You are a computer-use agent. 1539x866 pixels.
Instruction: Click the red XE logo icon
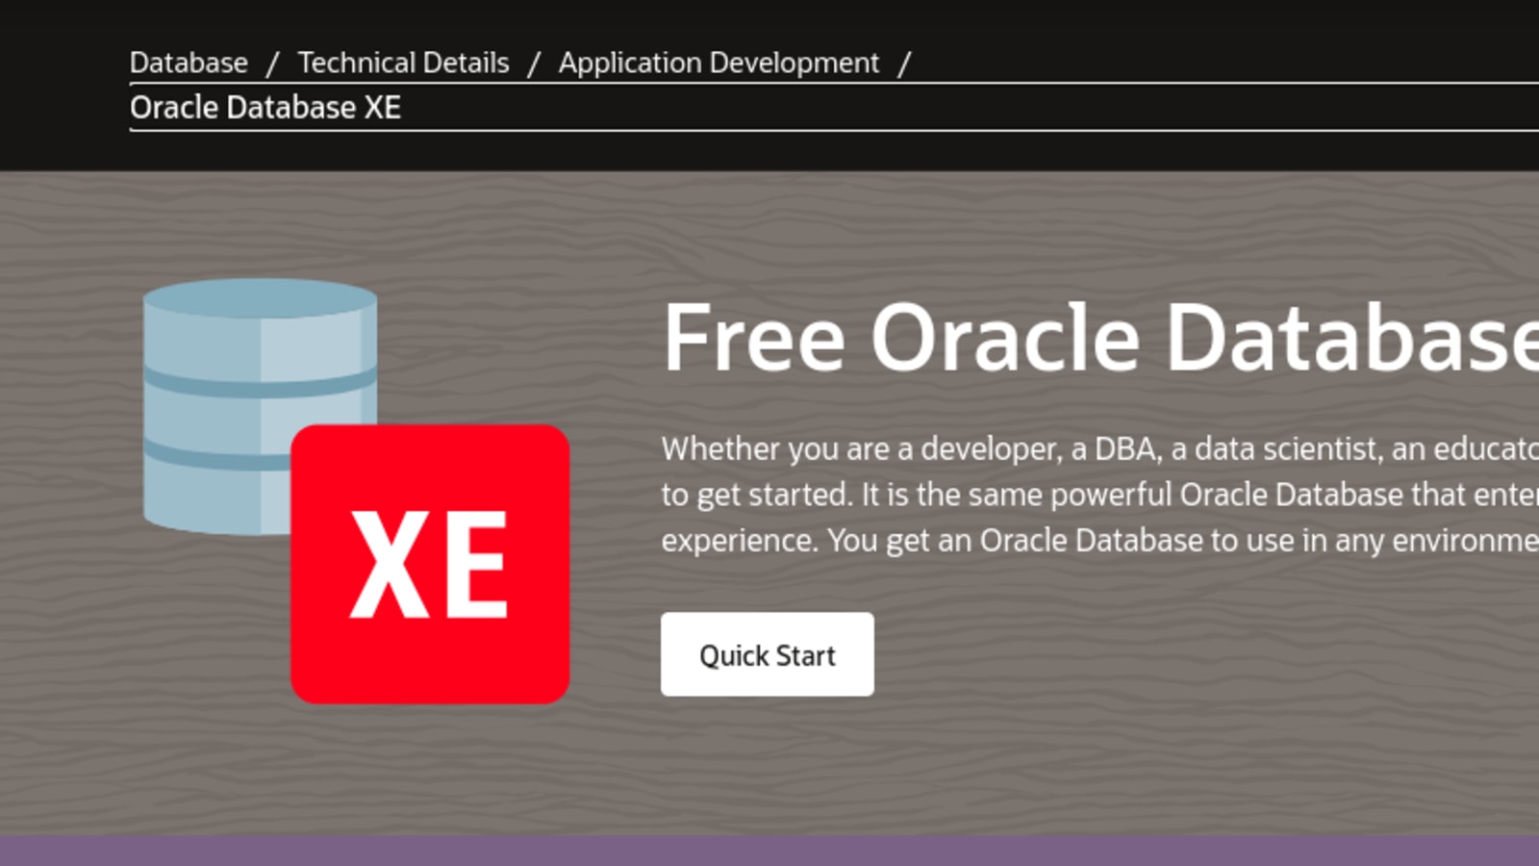point(430,564)
